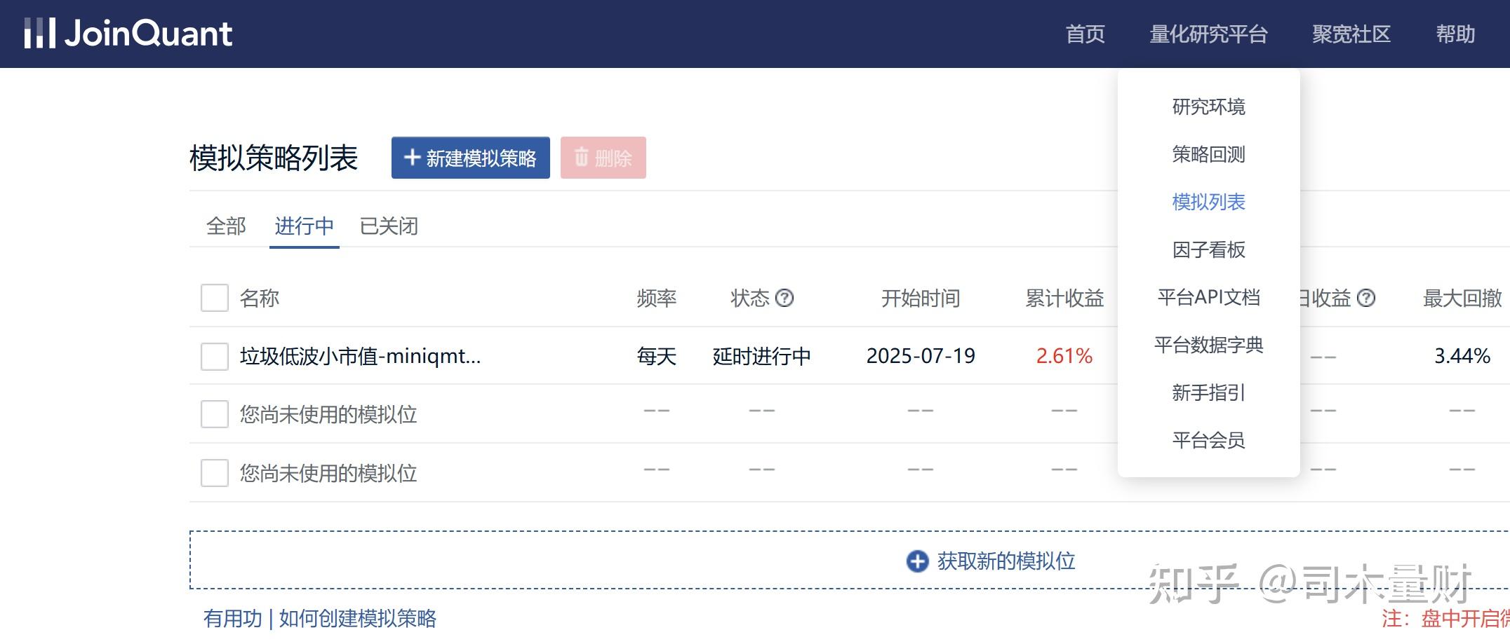Check the select-all checkbox in the table header

214,298
